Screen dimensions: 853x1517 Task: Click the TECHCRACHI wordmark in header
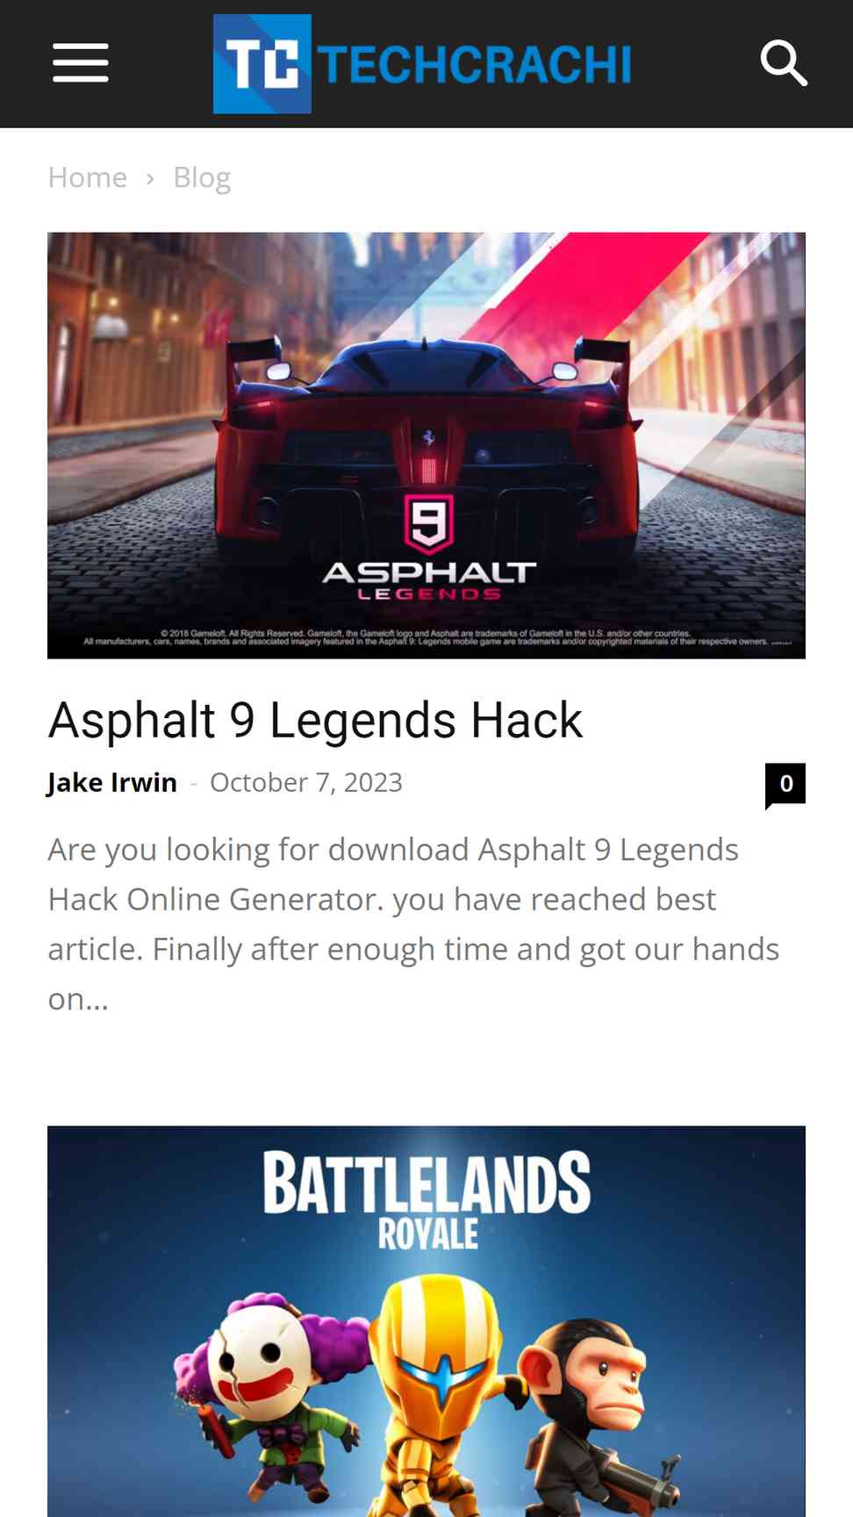pyautogui.click(x=475, y=64)
